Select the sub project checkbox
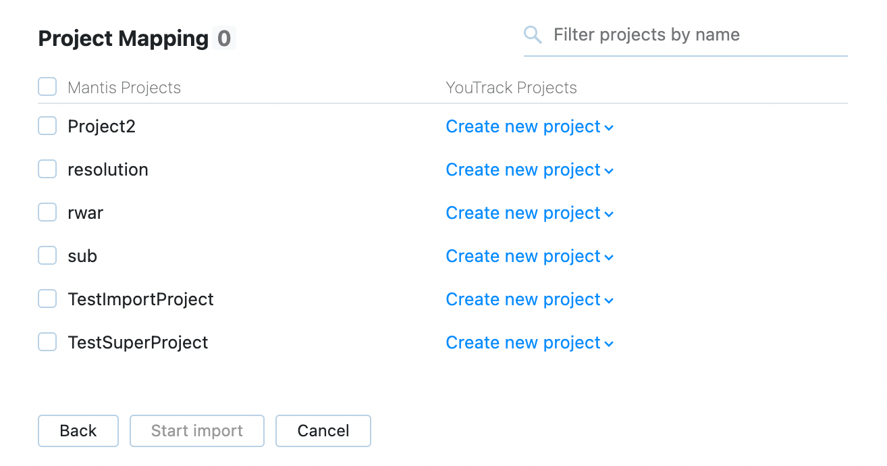This screenshot has width=887, height=466. [47, 255]
